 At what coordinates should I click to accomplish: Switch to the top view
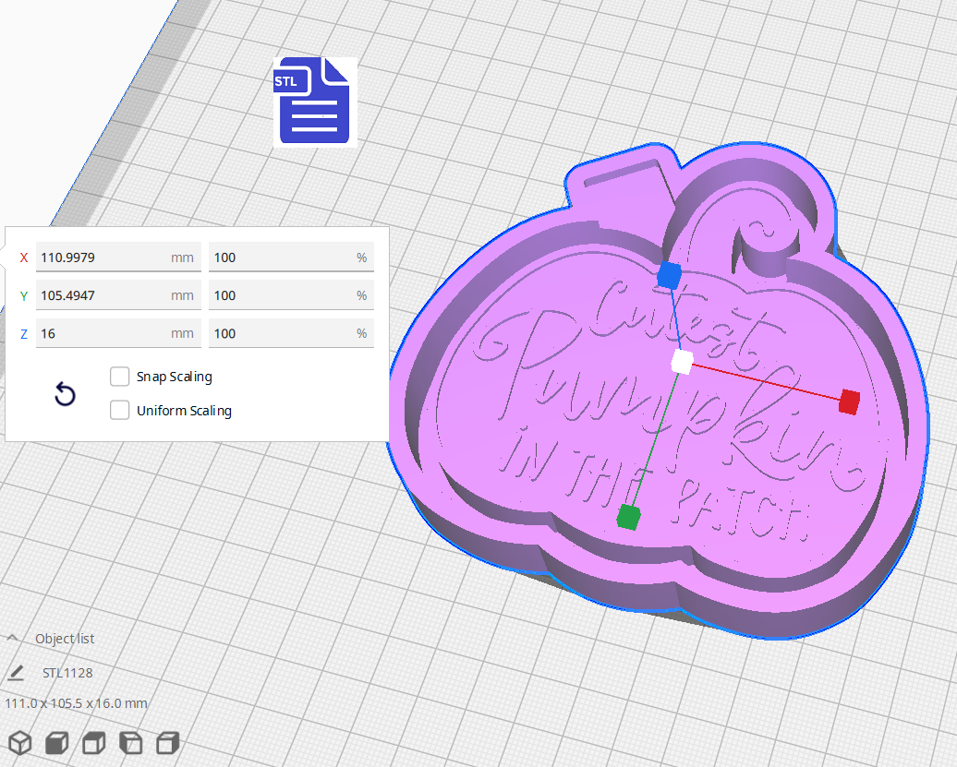coord(92,742)
